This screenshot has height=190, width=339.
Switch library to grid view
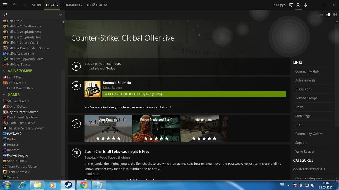tap(335, 15)
